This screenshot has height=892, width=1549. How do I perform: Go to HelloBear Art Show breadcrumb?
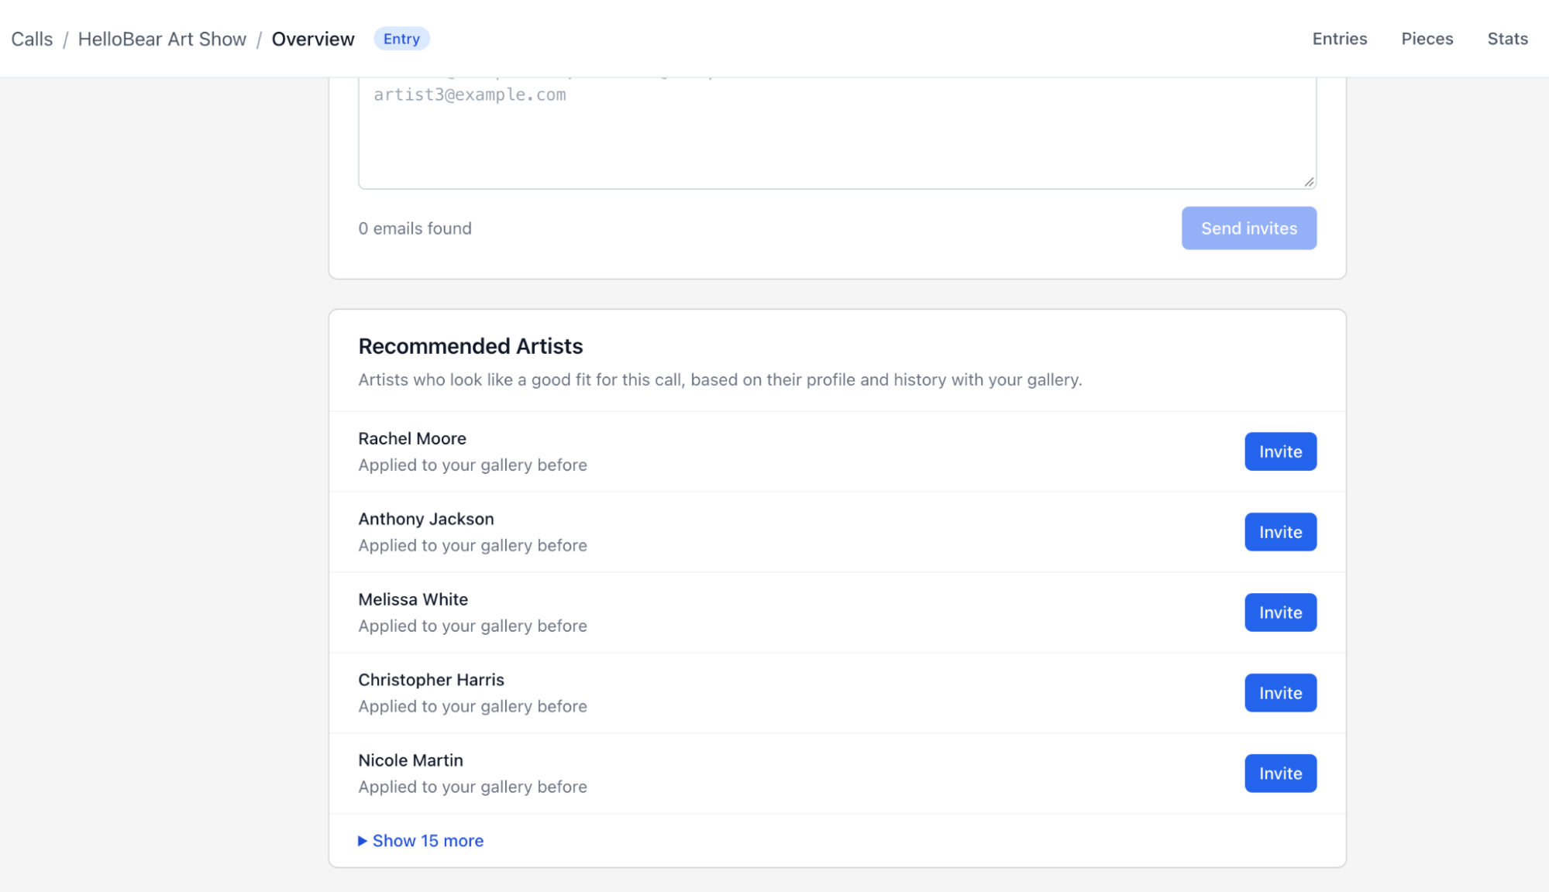[162, 39]
